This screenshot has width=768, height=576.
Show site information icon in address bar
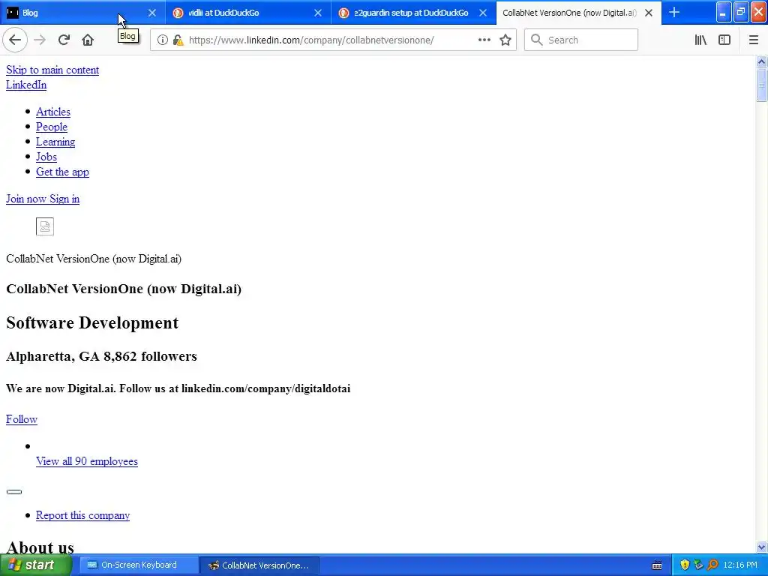pos(162,40)
